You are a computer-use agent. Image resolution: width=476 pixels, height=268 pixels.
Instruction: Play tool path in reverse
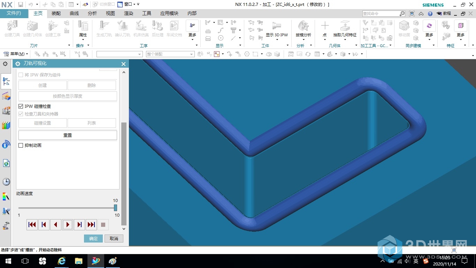point(56,225)
